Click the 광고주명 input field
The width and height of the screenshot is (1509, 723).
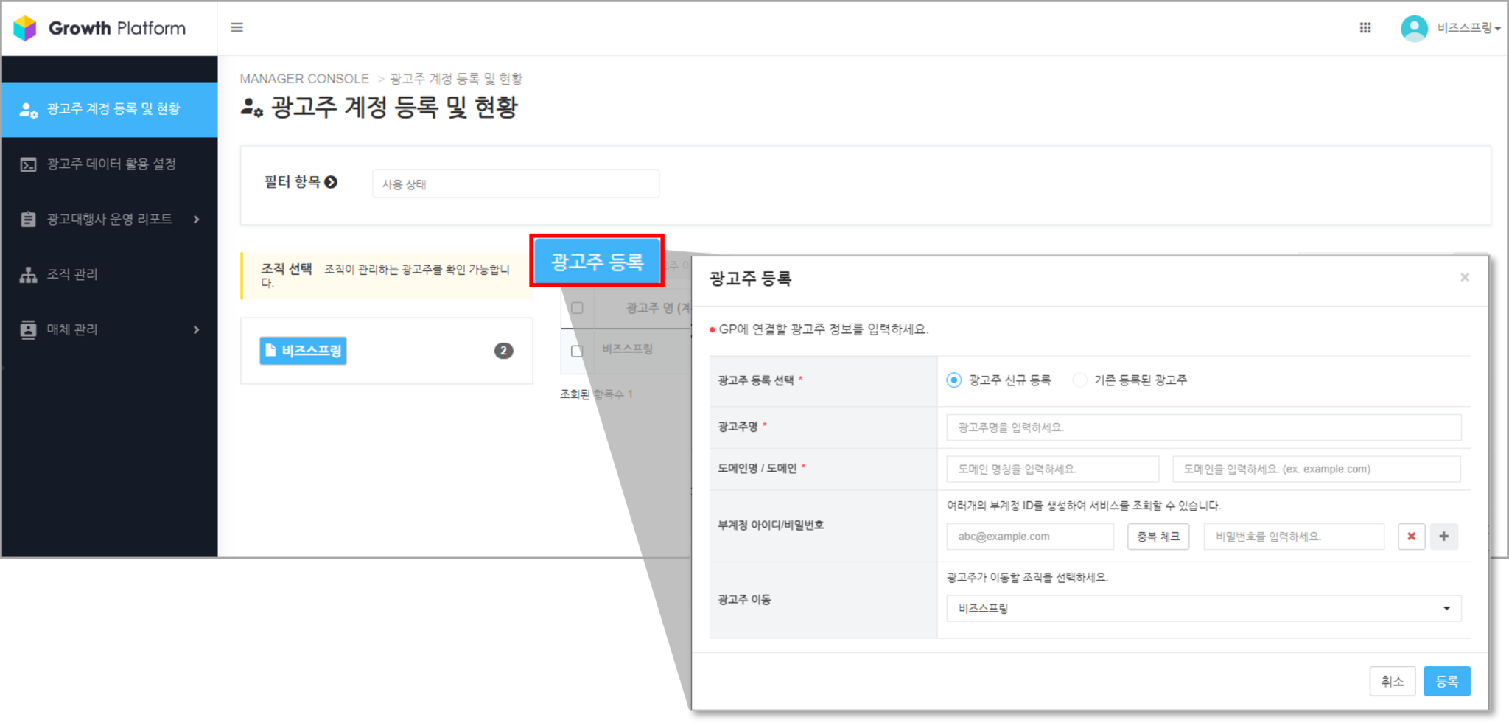tap(1203, 427)
